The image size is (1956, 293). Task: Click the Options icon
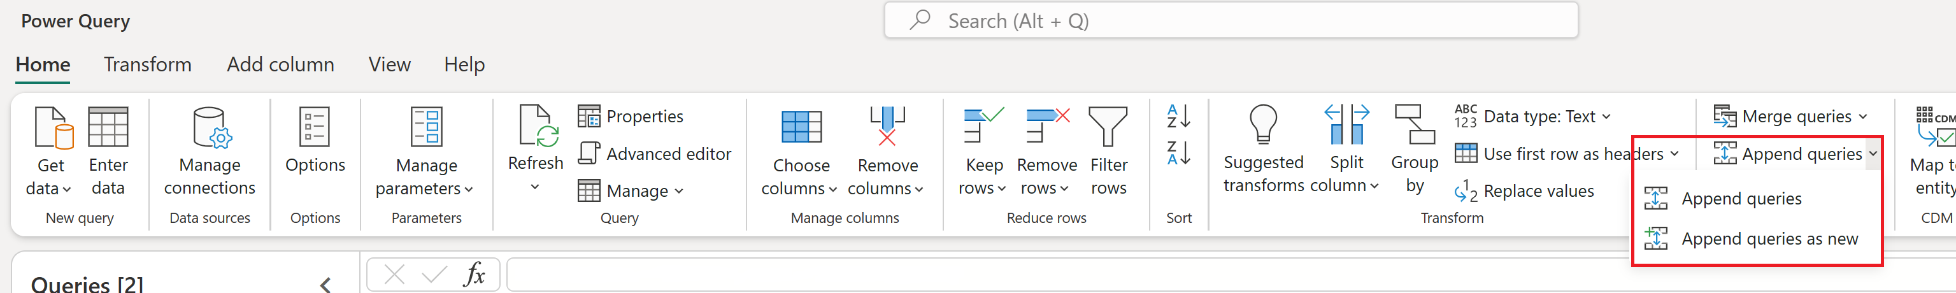(x=315, y=127)
